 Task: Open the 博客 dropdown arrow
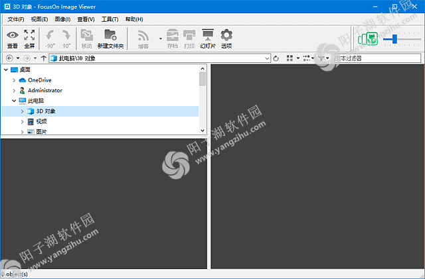(161, 38)
